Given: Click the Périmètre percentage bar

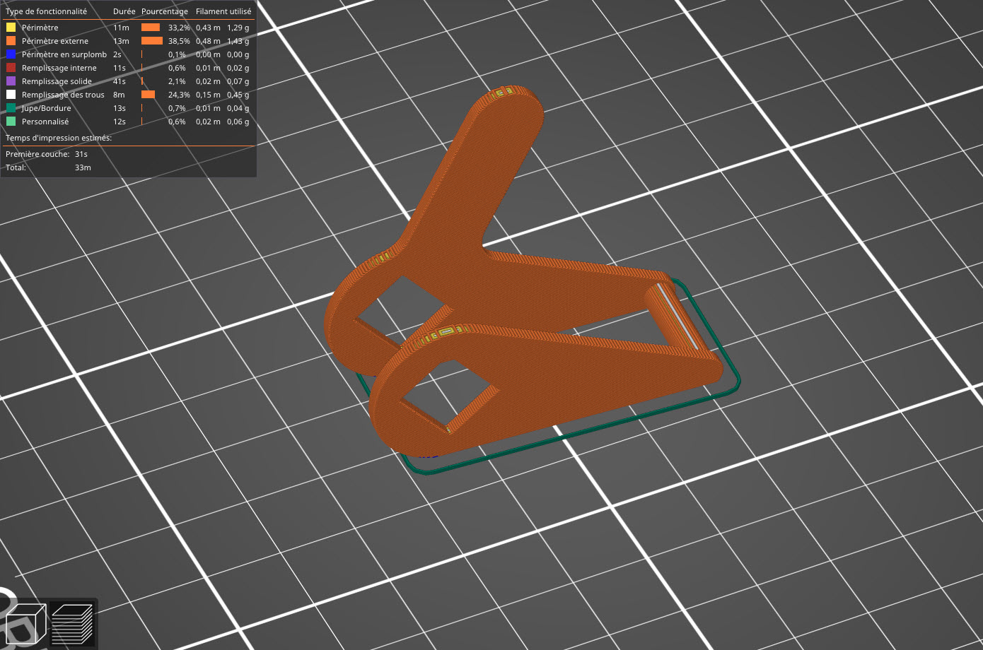Looking at the screenshot, I should tap(151, 28).
